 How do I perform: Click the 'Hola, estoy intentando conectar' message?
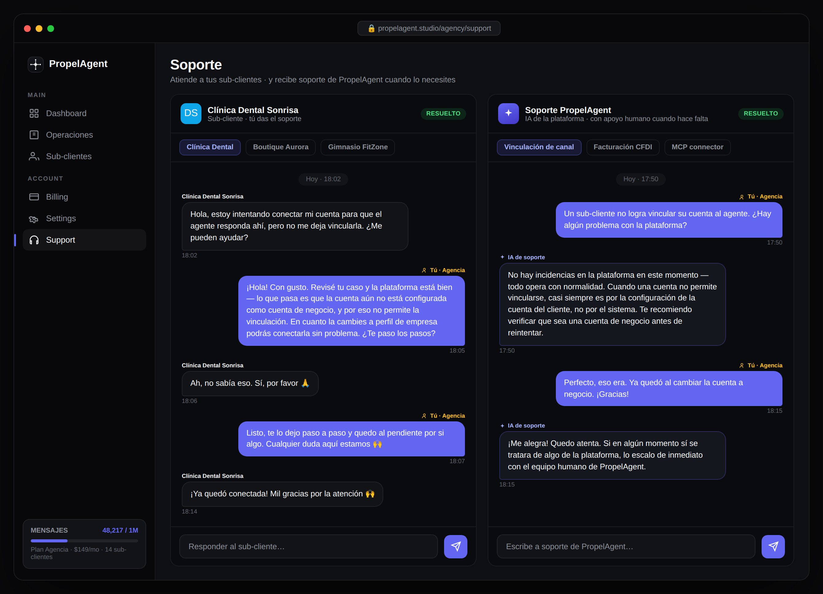295,226
